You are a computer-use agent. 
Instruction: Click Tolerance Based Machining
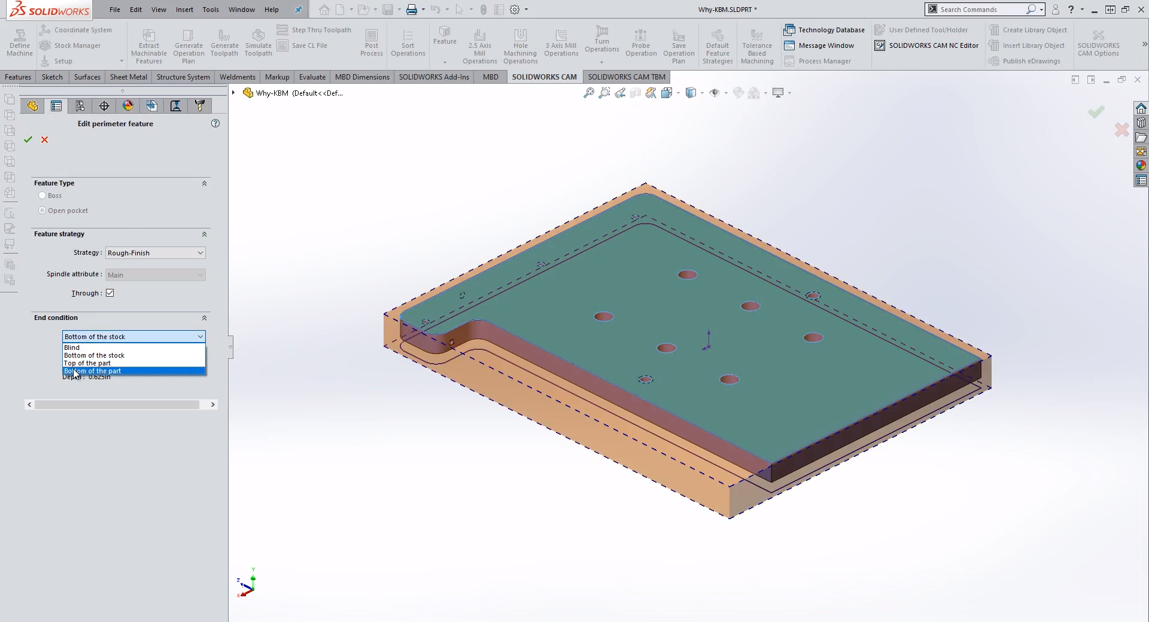(757, 46)
